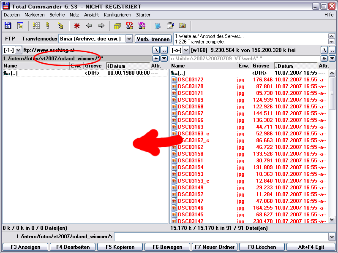Image resolution: width=338 pixels, height=253 pixels.
Task: Open the left panel directory history arrow
Action: (164, 58)
